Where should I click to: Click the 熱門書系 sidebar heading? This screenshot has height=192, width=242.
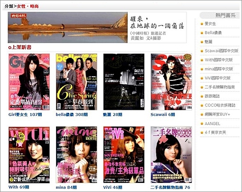click(225, 16)
